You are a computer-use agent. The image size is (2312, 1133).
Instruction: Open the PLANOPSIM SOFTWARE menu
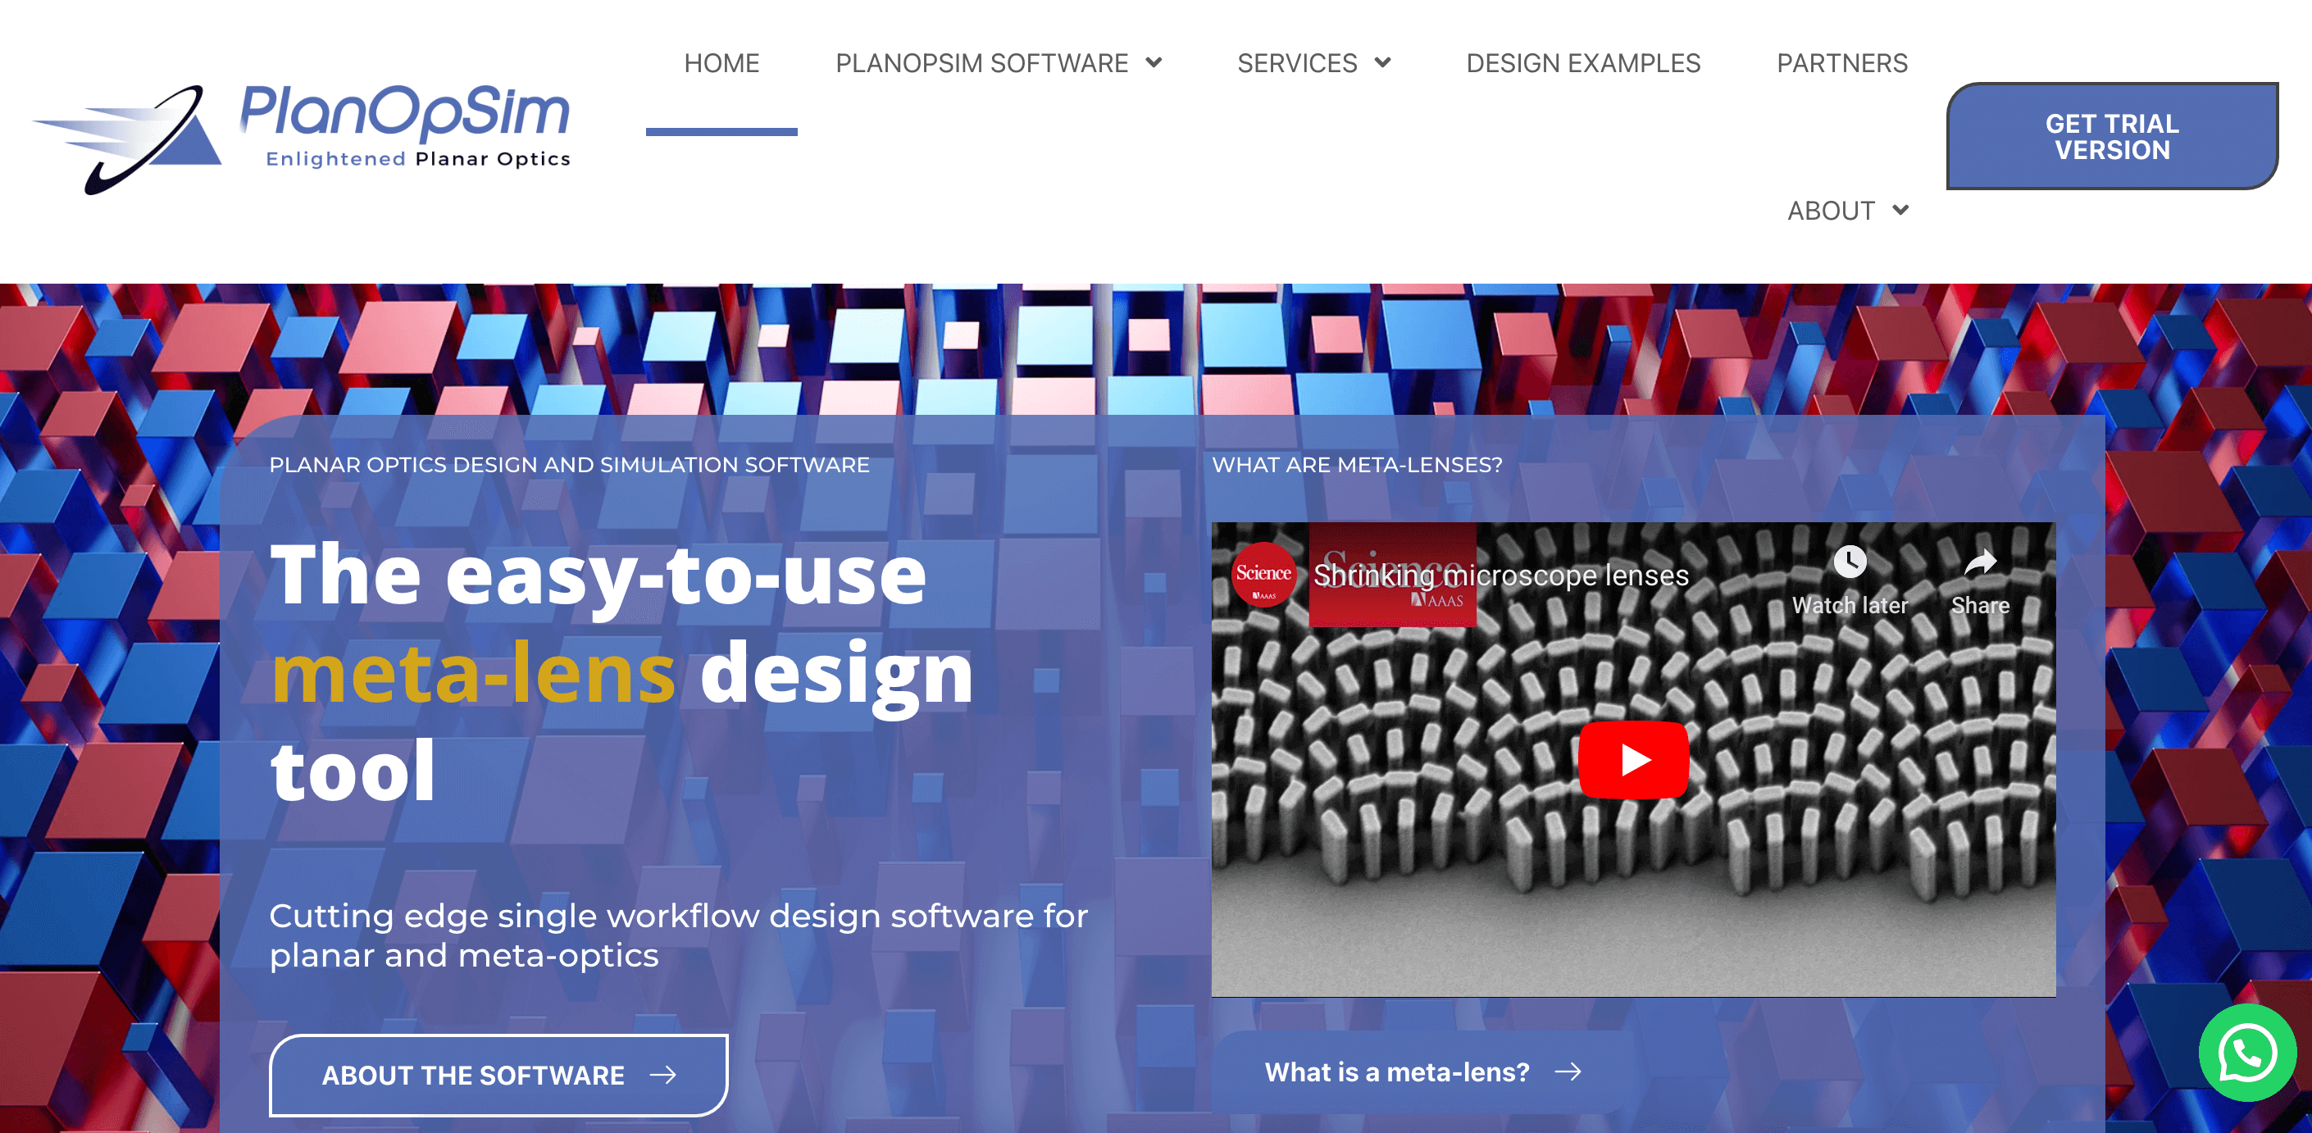click(982, 64)
